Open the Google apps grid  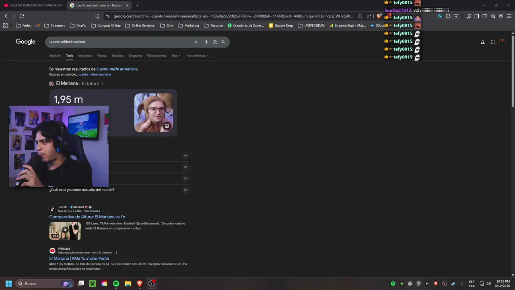pyautogui.click(x=493, y=42)
